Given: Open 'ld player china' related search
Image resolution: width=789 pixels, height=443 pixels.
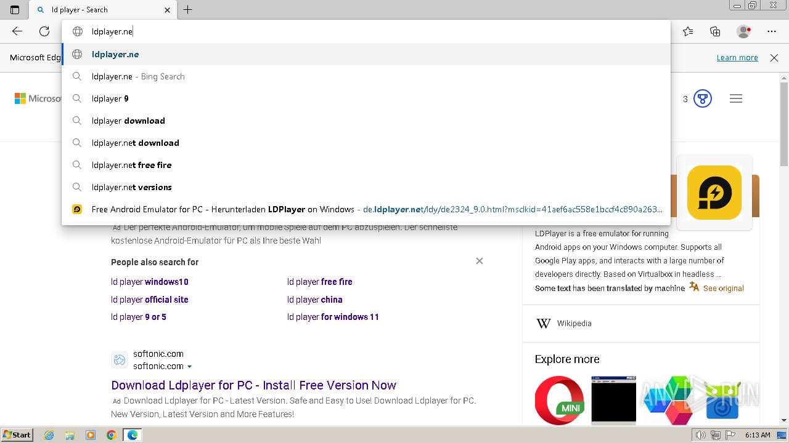Looking at the screenshot, I should (x=315, y=300).
